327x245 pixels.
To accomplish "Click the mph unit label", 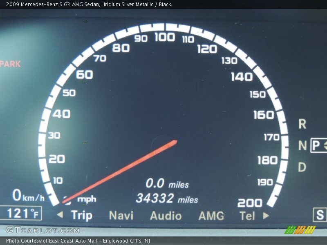I will [x=87, y=199].
